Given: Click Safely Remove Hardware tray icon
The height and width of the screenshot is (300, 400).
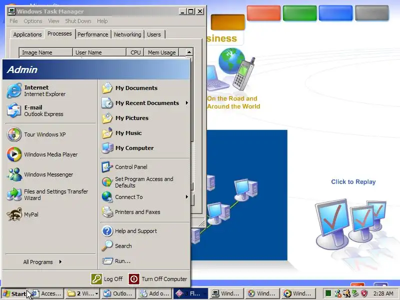Looking at the screenshot, I should pyautogui.click(x=355, y=293).
